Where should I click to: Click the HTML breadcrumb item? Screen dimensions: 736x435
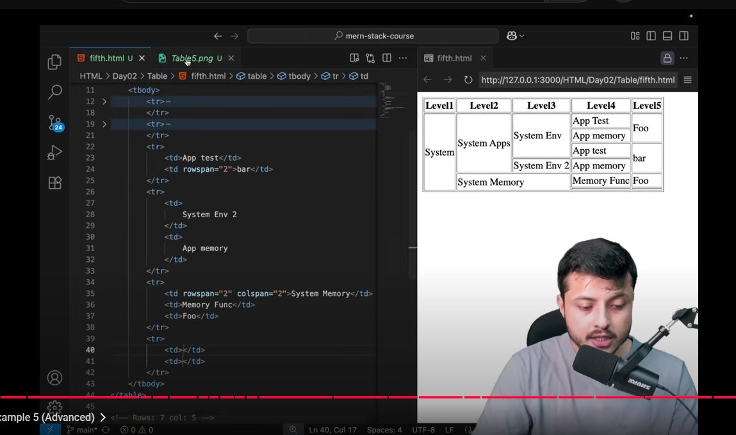pos(91,76)
